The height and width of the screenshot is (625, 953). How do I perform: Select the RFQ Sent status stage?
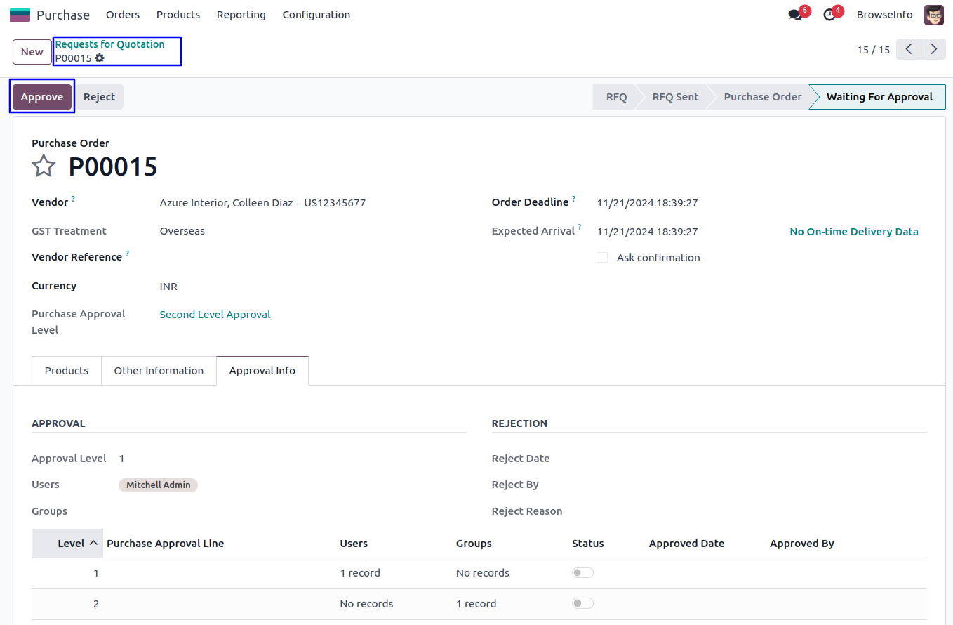pyautogui.click(x=675, y=97)
